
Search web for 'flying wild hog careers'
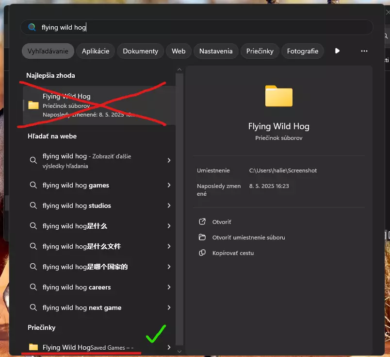tap(99, 287)
